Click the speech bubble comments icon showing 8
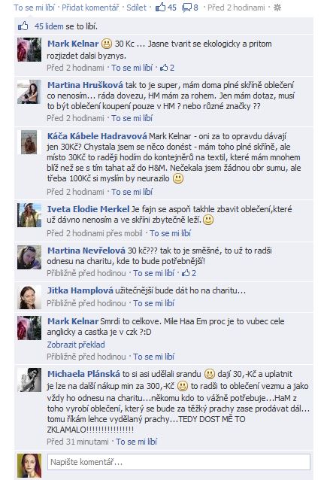This screenshot has height=480, width=327. tap(186, 8)
